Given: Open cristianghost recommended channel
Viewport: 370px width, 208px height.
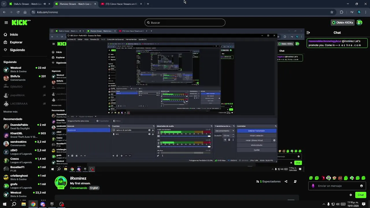Looking at the screenshot, I should tap(25, 177).
